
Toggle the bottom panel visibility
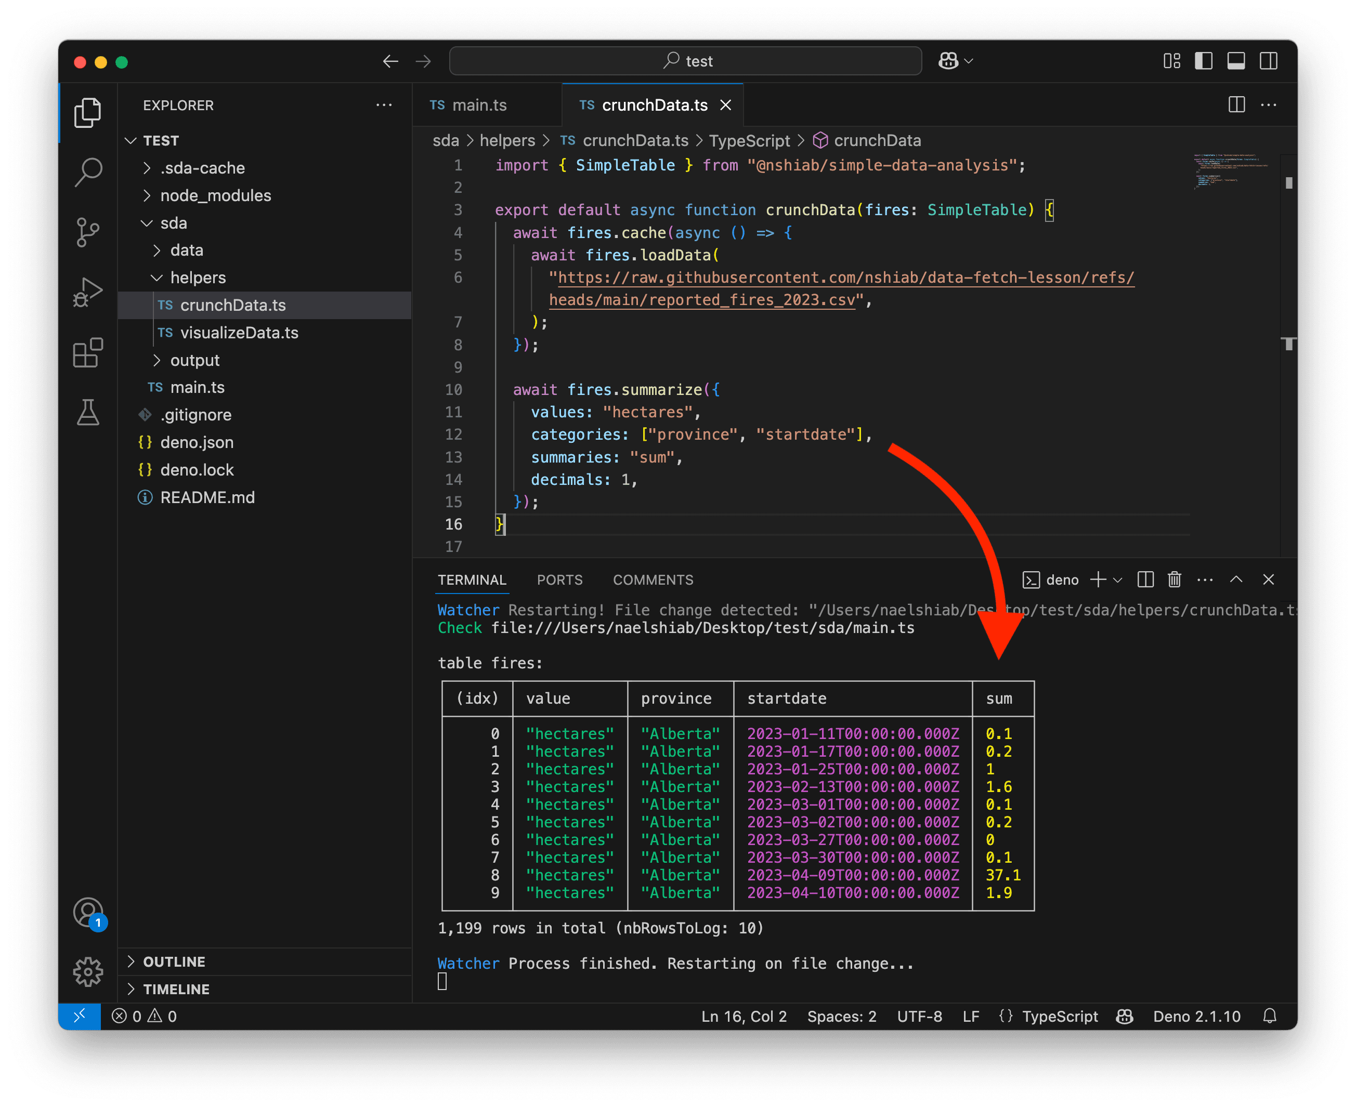point(1236,61)
